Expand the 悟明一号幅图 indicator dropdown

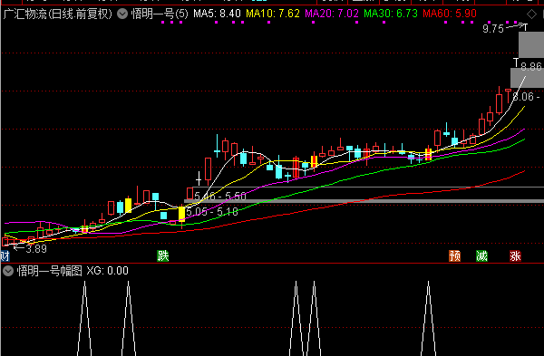[x=8, y=271]
